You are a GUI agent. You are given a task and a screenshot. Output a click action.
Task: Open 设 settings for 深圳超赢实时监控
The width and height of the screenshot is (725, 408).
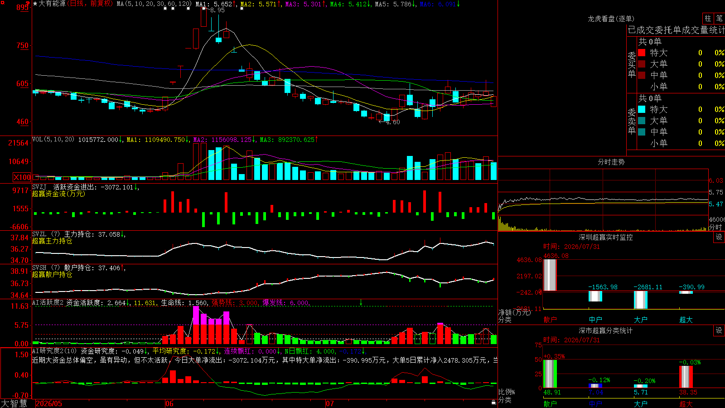click(719, 237)
